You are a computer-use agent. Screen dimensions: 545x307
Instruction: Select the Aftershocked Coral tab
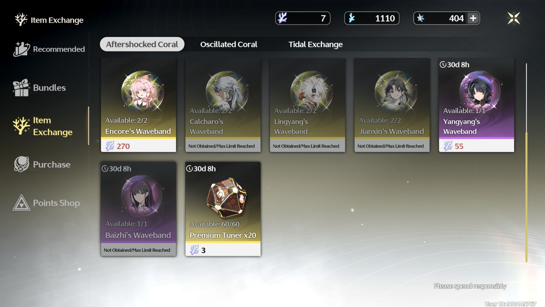[x=142, y=44]
